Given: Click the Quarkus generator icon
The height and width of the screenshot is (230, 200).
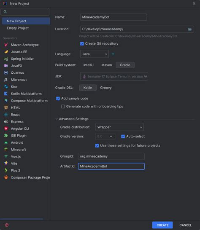Looking at the screenshot, I should [x=6, y=72].
